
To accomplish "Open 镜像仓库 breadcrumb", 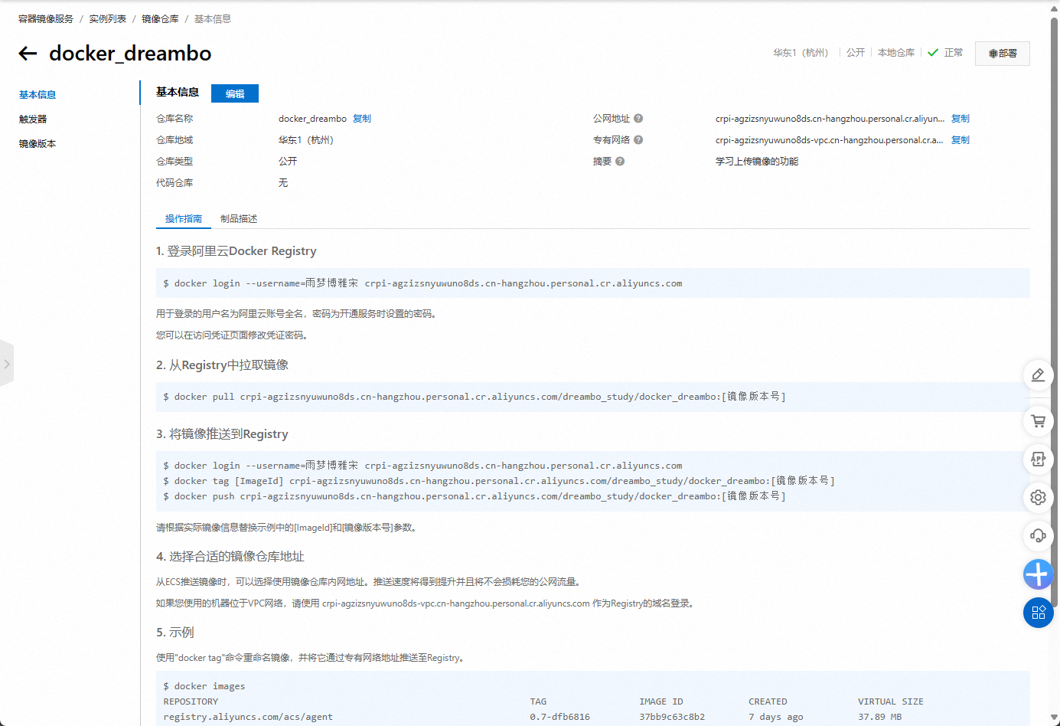I will 160,19.
